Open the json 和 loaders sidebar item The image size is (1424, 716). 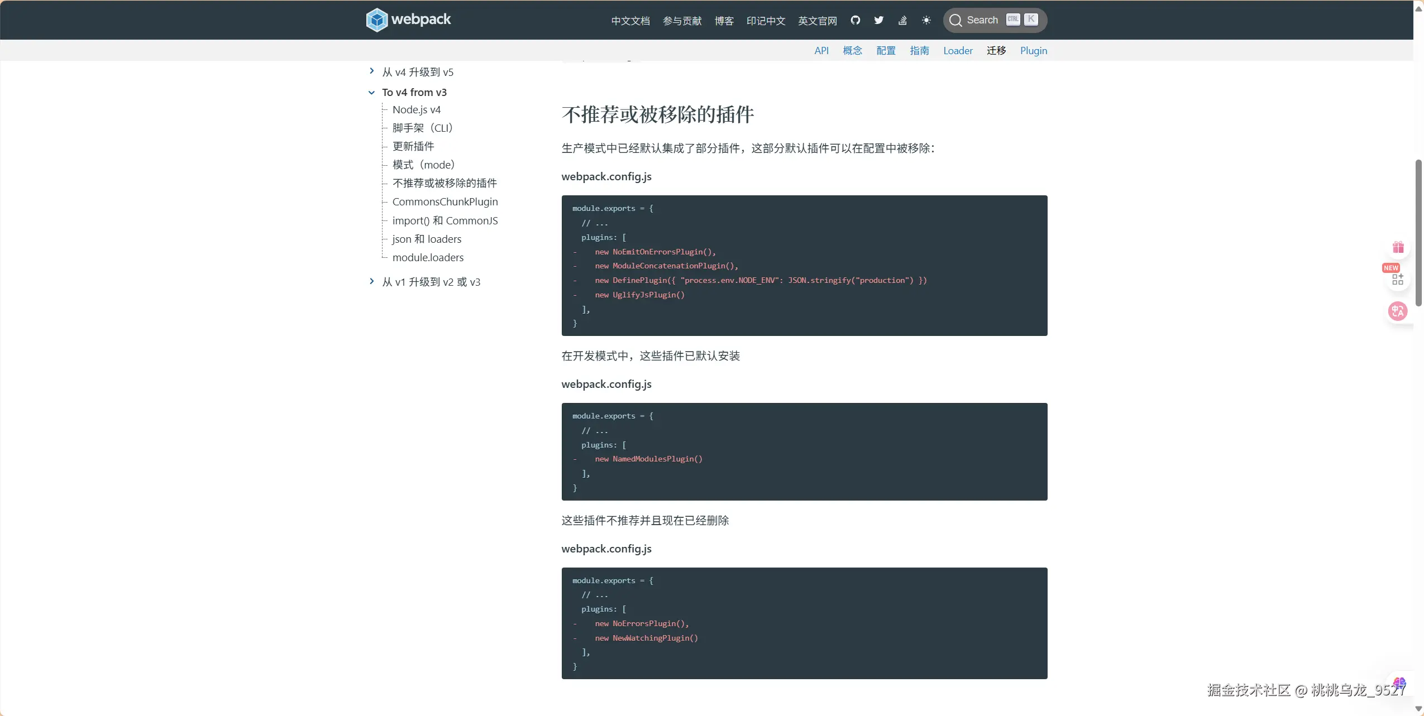(427, 239)
